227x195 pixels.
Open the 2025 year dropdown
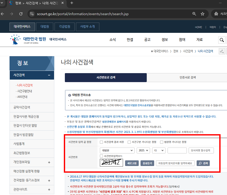[143, 150]
